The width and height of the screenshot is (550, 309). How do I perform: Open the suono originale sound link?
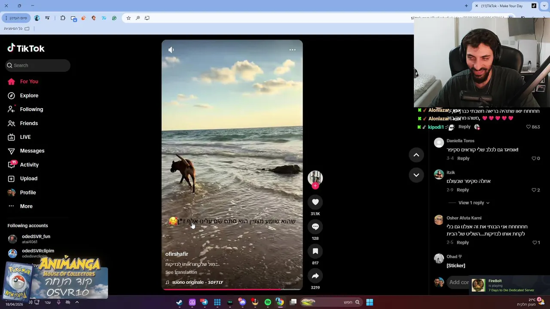(x=194, y=282)
